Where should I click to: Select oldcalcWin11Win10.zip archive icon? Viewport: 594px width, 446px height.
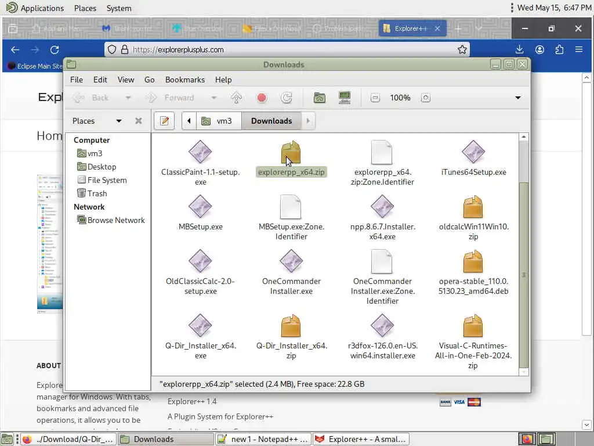pos(473,207)
